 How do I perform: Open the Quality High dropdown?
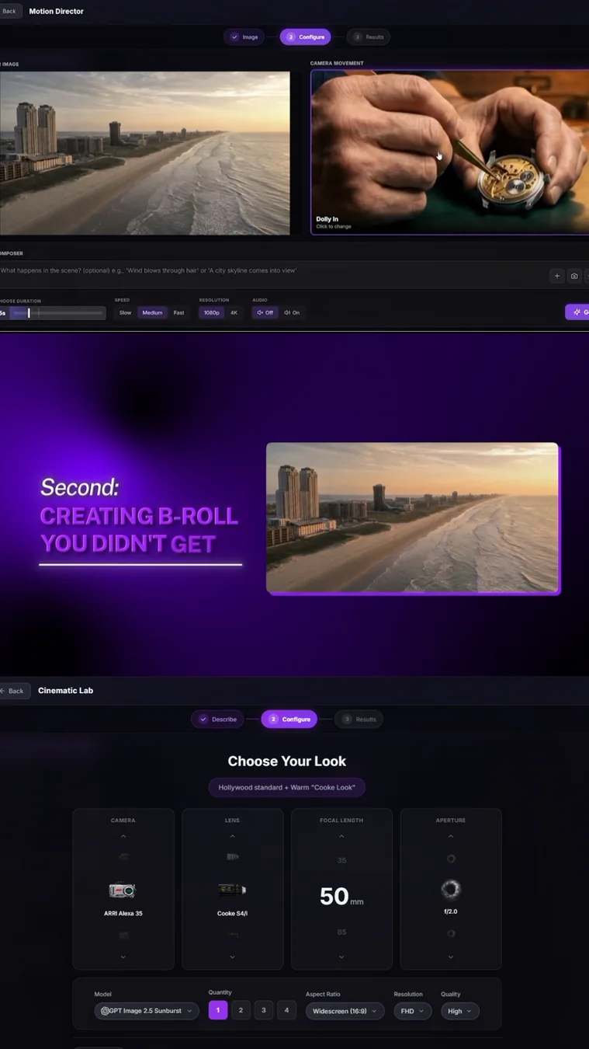[x=459, y=1011]
